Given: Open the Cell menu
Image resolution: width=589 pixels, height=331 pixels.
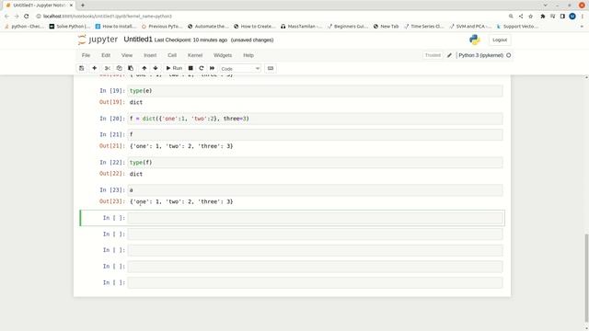Looking at the screenshot, I should pos(172,55).
